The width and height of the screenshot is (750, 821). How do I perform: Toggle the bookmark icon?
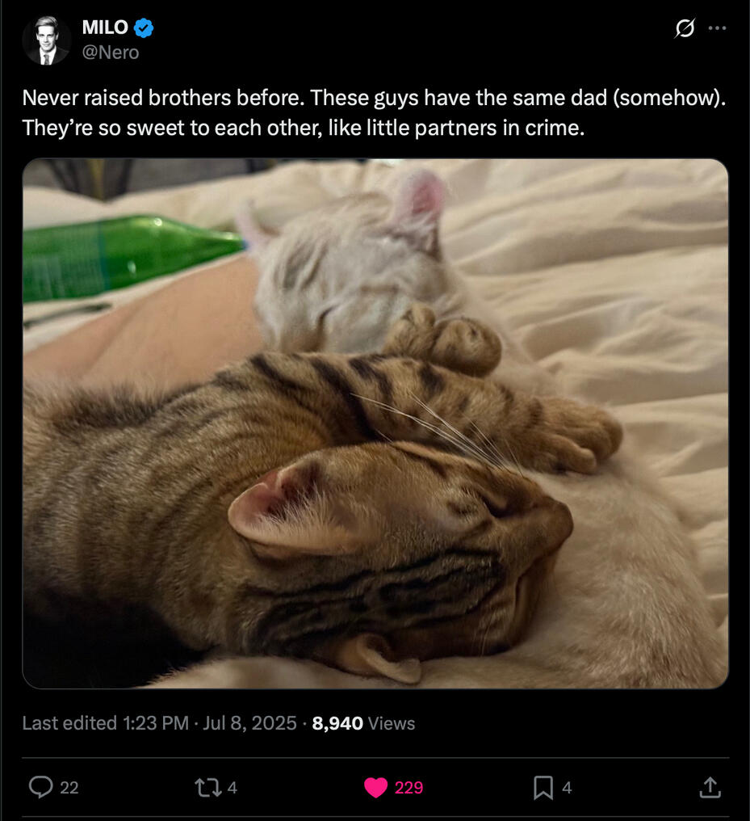[543, 787]
